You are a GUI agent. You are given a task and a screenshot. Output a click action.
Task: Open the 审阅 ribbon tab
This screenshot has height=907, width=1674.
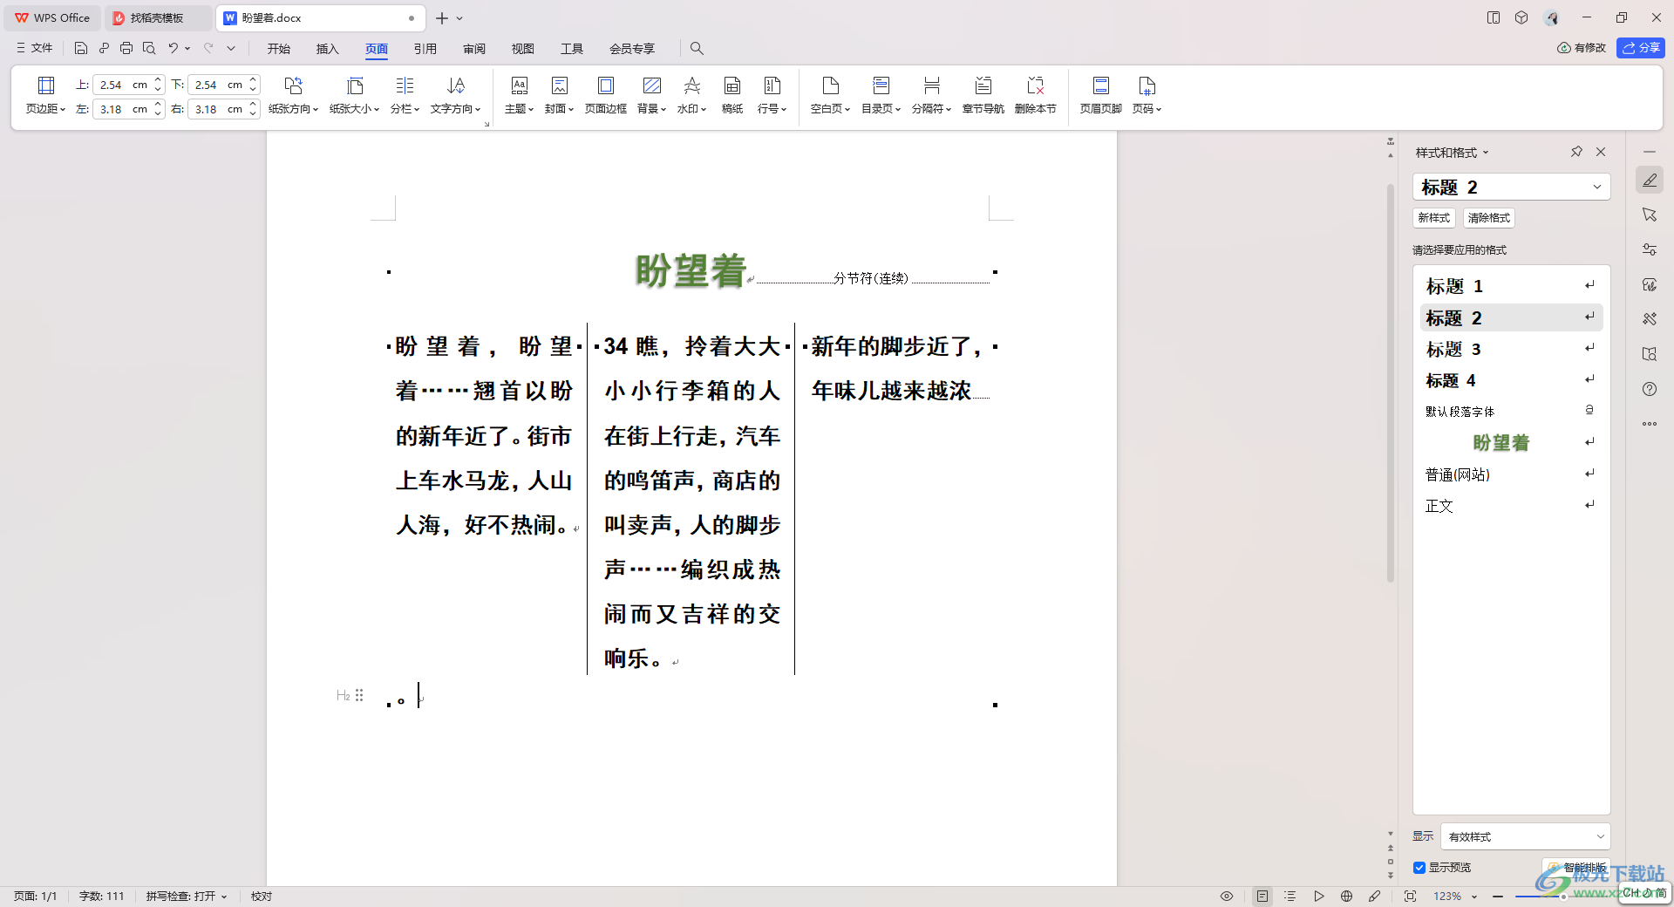(x=474, y=49)
